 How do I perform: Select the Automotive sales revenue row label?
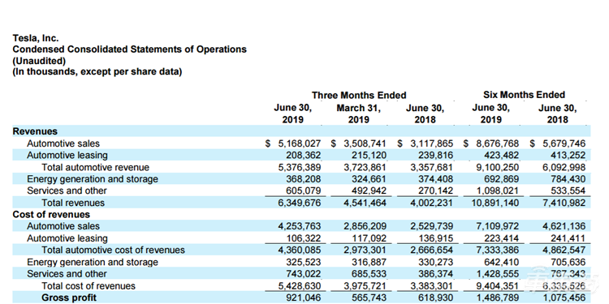[x=63, y=143]
